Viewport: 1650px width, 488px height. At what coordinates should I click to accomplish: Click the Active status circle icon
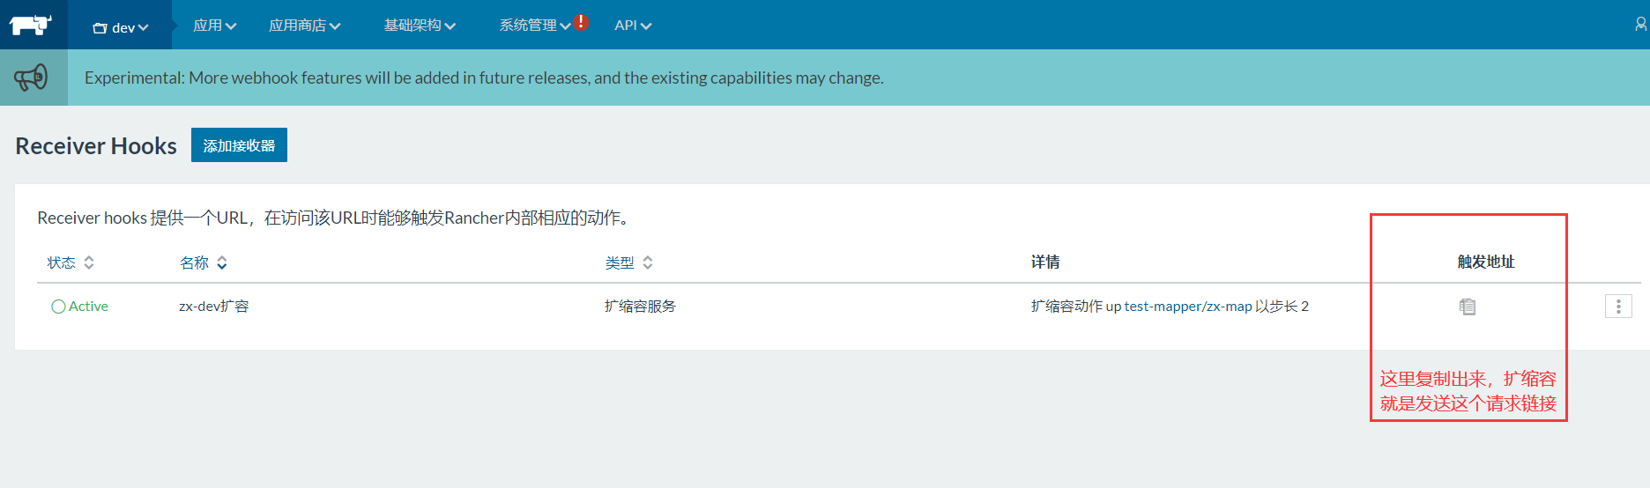(58, 307)
